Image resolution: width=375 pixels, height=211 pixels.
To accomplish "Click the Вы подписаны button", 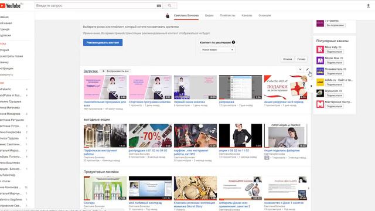I will pyautogui.click(x=335, y=25).
